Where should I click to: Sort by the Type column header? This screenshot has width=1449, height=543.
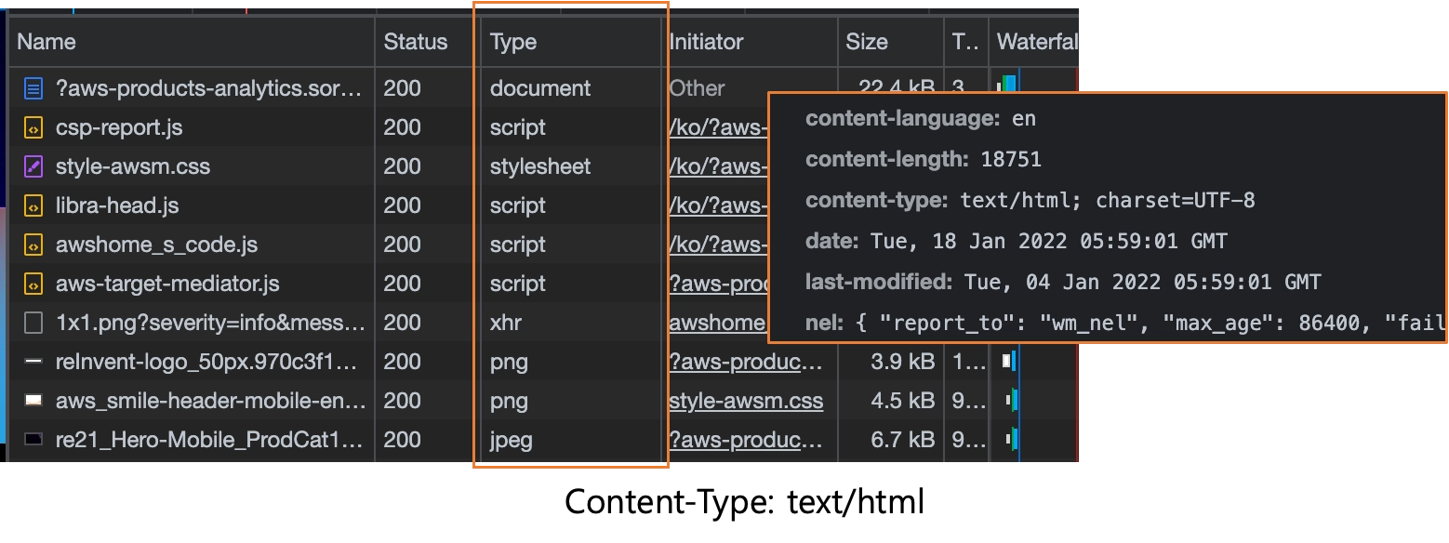click(x=513, y=42)
